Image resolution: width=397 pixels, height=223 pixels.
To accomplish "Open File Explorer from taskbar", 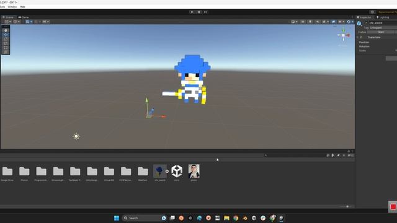I will point(226,218).
